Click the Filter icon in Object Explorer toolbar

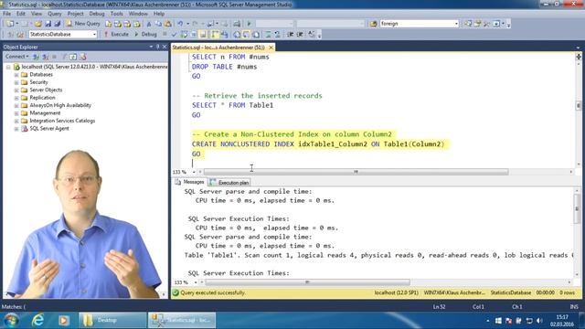tap(64, 57)
